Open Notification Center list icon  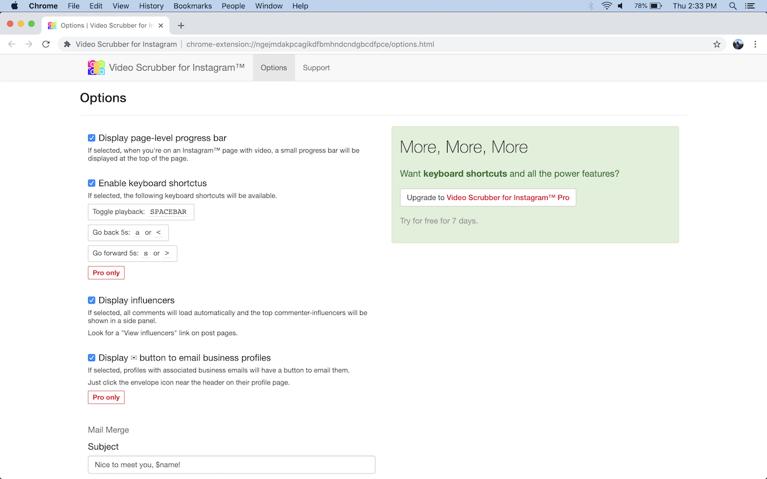(750, 6)
